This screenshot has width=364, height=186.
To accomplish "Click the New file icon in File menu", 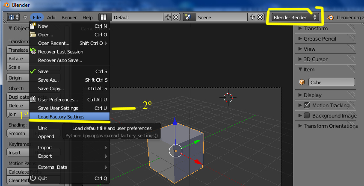I will 33,26.
